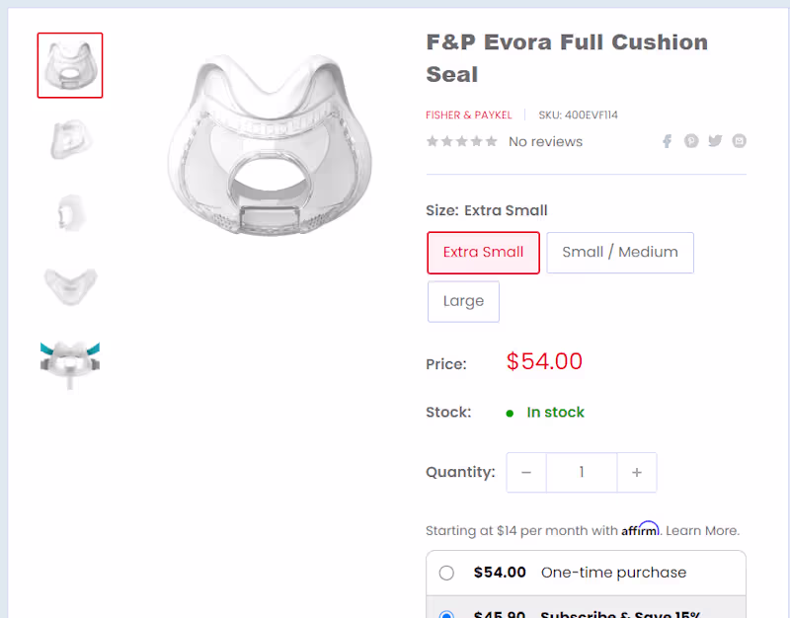Pin product on Pinterest
The height and width of the screenshot is (618, 790).
691,141
